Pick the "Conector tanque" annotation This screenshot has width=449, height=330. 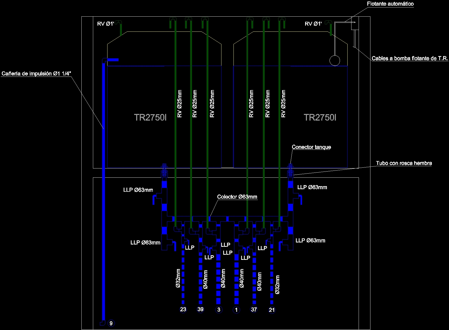311,147
